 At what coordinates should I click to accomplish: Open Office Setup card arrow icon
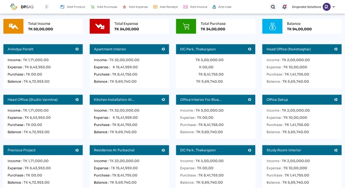(336, 100)
